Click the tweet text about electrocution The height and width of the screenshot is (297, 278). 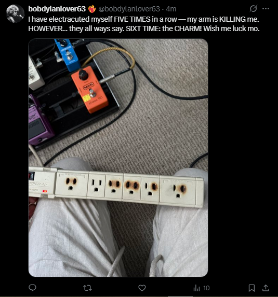click(x=144, y=24)
